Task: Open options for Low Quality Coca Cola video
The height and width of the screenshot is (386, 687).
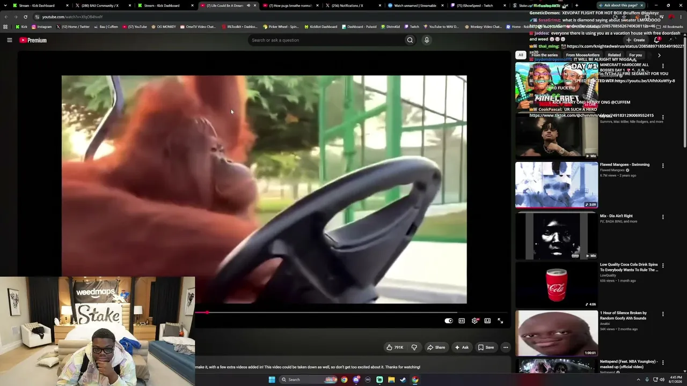Action: tap(663, 265)
